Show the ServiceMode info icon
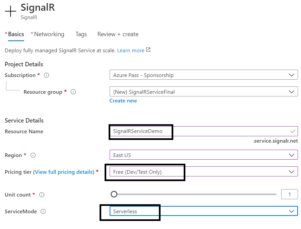Viewport: 301px width, 229px height. (x=43, y=211)
